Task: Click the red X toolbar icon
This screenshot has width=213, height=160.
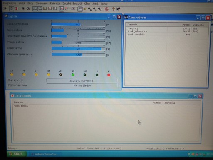Action: point(17,9)
